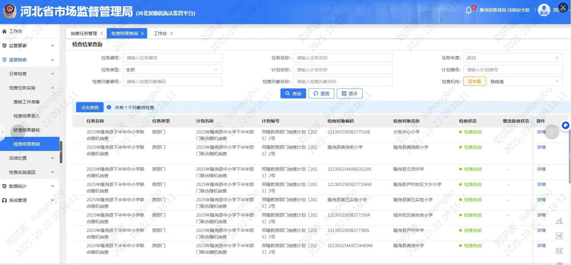571x265 pixels.
Task: Focus the 计划名称 input field
Action: (342, 69)
